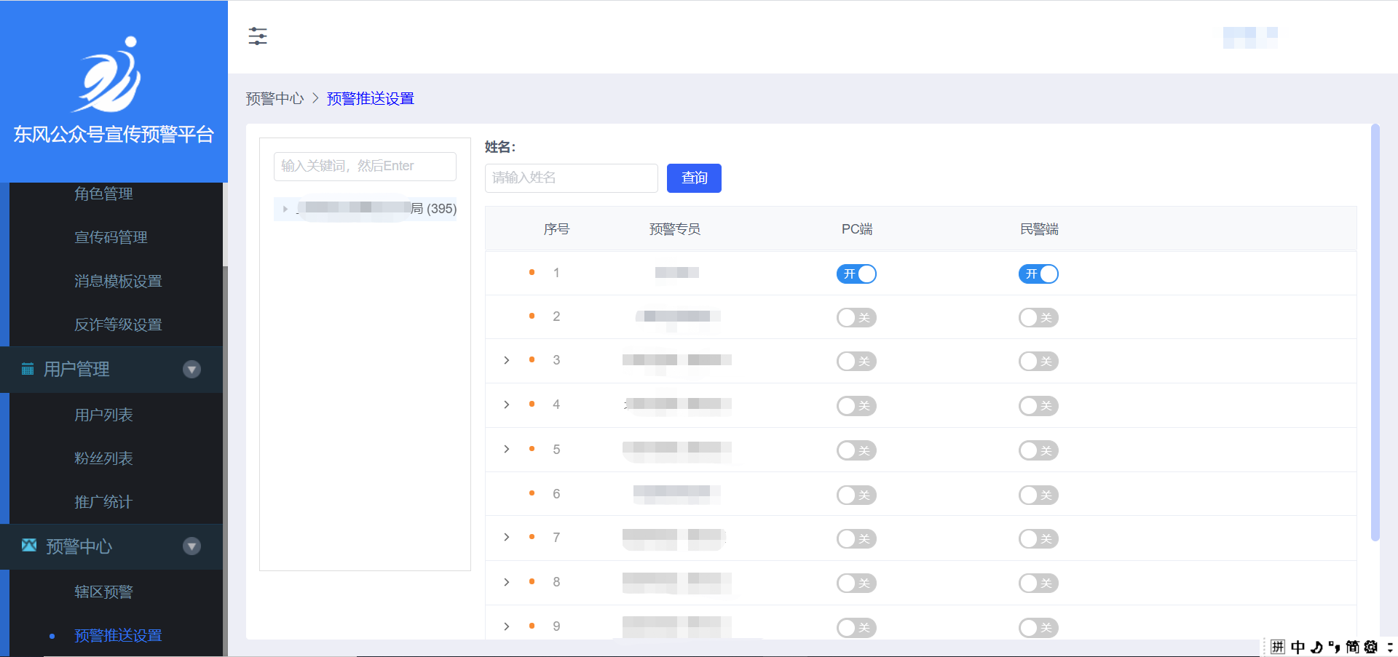This screenshot has height=657, width=1398.
Task: Expand table row number 3
Action: pos(507,360)
